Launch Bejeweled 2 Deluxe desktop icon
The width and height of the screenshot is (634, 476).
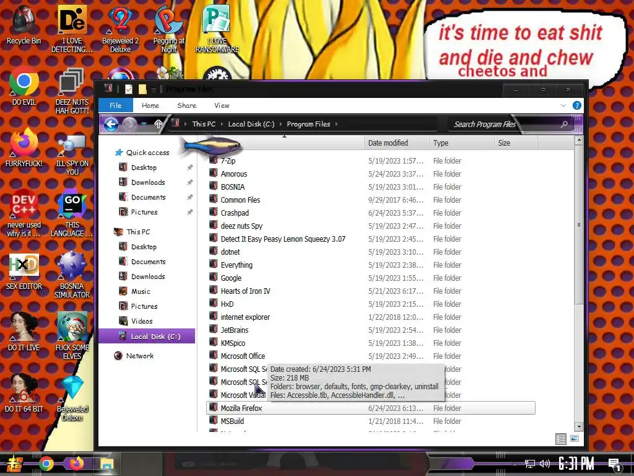(120, 29)
